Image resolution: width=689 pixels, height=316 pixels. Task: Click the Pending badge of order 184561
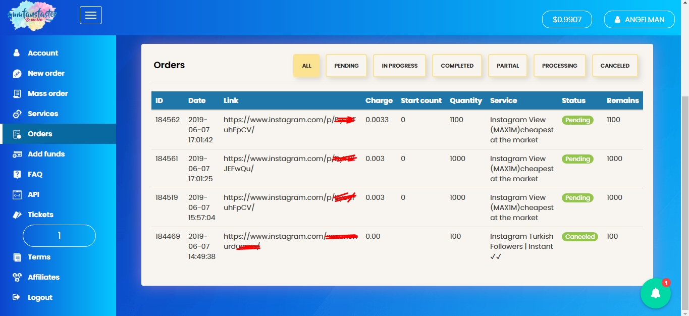577,159
